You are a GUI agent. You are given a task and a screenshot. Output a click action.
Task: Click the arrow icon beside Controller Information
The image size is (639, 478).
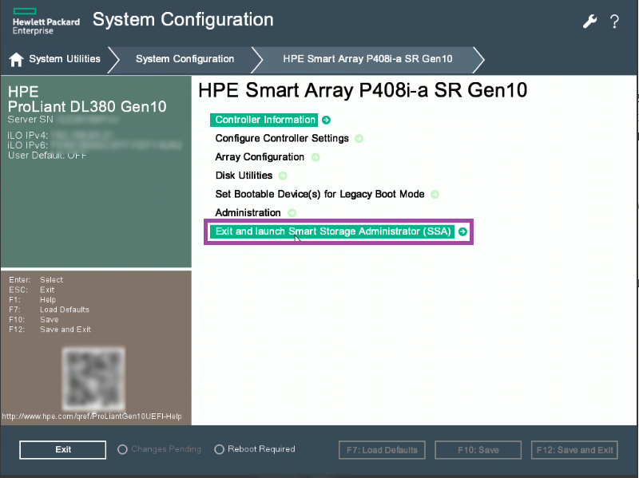click(x=326, y=120)
